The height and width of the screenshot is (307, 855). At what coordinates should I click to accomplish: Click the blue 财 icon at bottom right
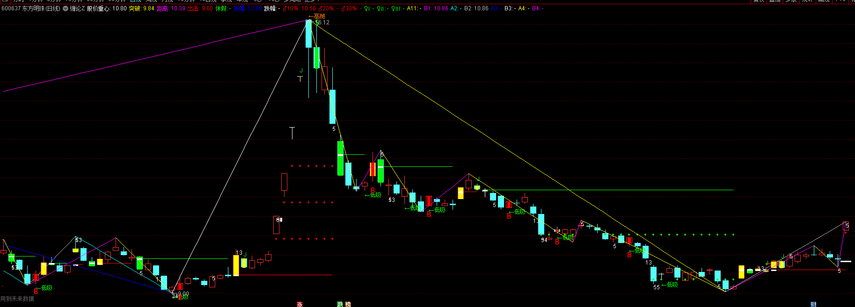813,304
